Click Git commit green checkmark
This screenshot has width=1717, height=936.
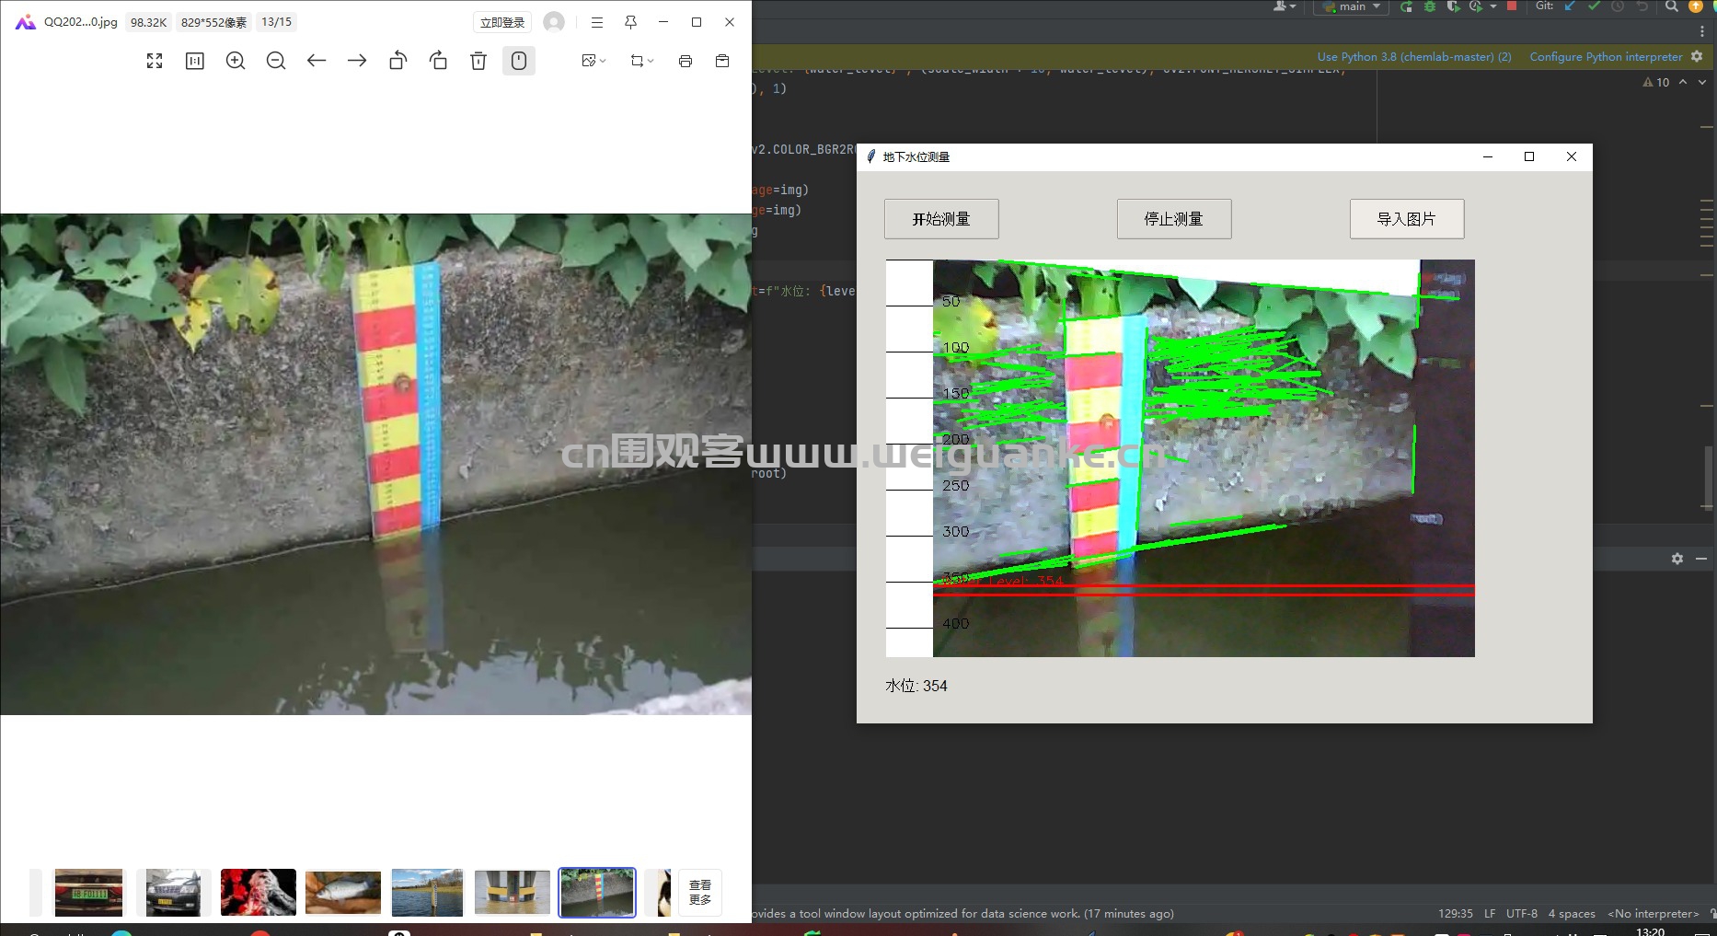pos(1594,6)
